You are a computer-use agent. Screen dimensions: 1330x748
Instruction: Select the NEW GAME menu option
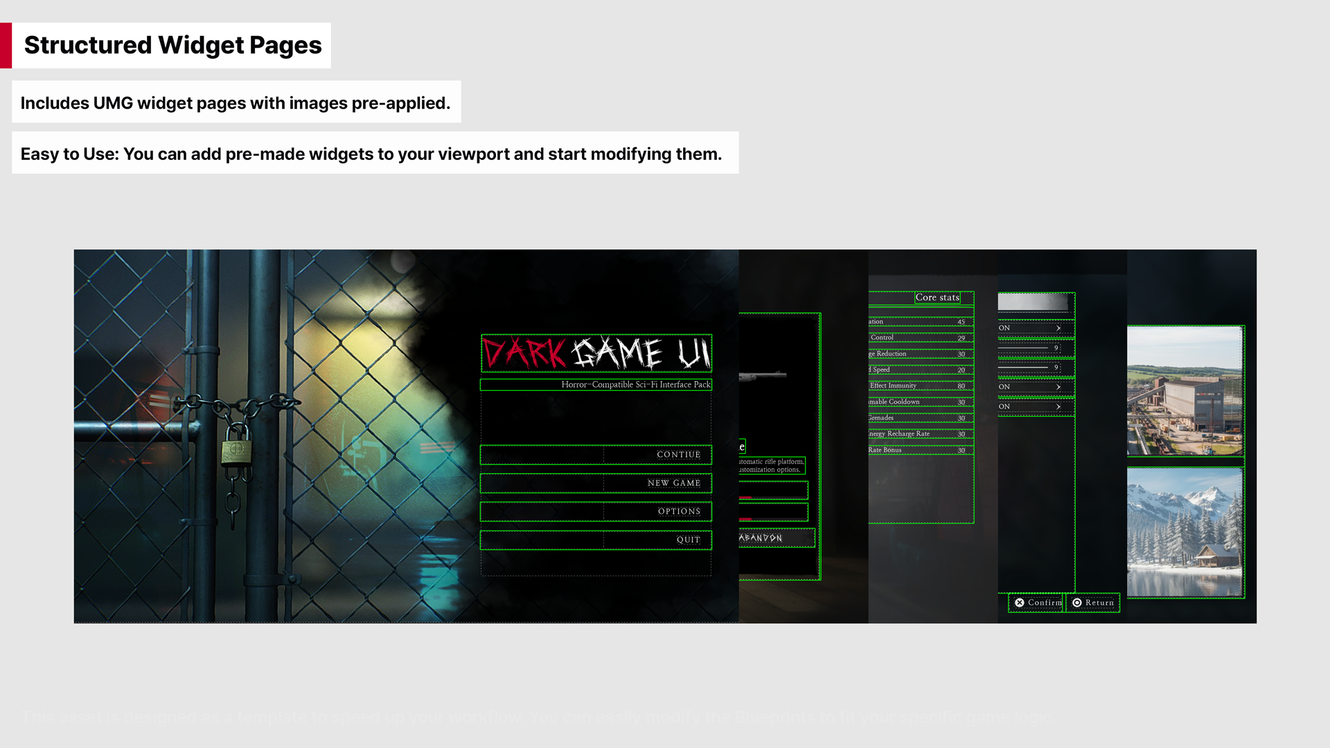point(674,483)
